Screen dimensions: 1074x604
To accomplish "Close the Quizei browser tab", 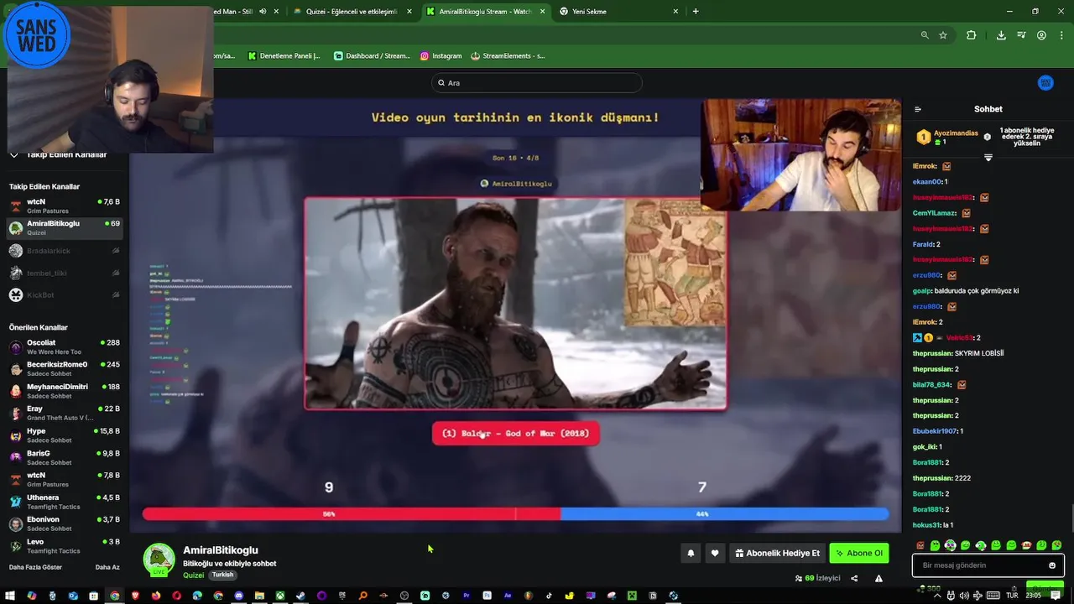I will pos(409,12).
